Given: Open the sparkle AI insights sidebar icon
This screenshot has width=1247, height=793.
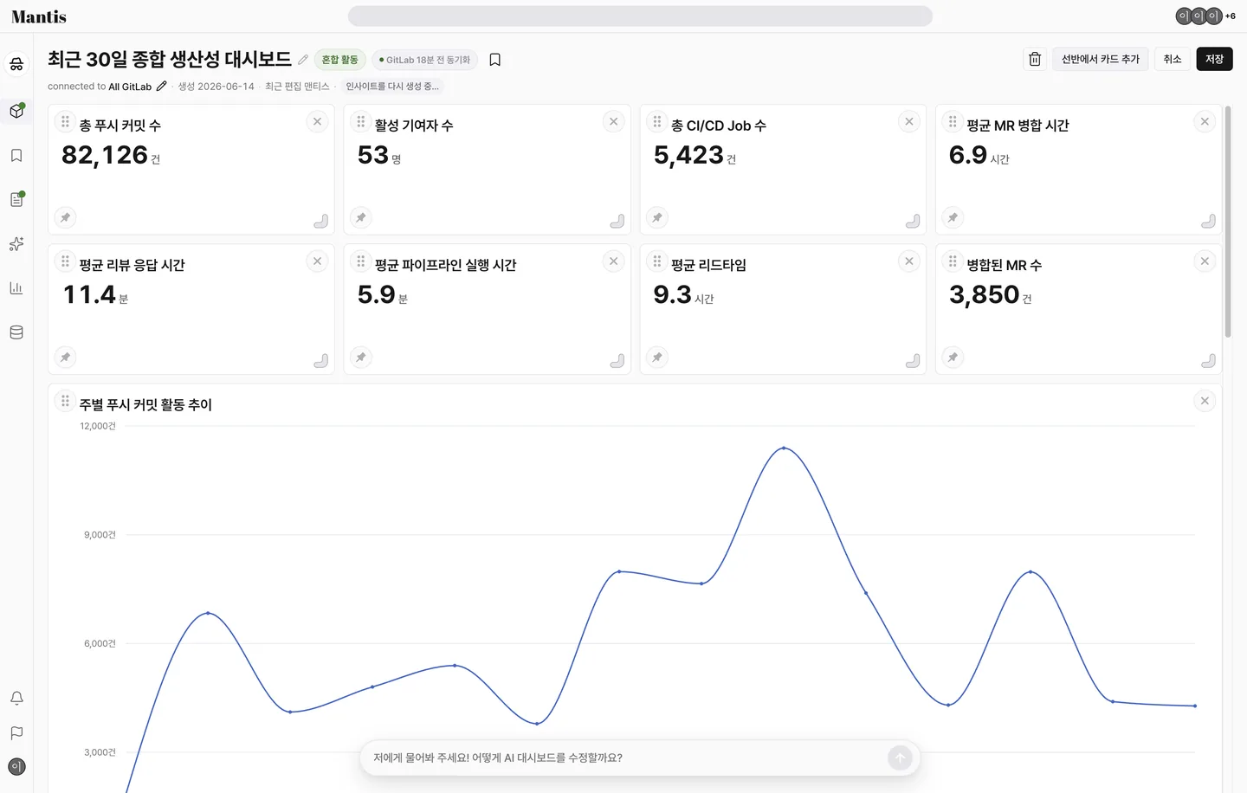Looking at the screenshot, I should click(x=16, y=244).
